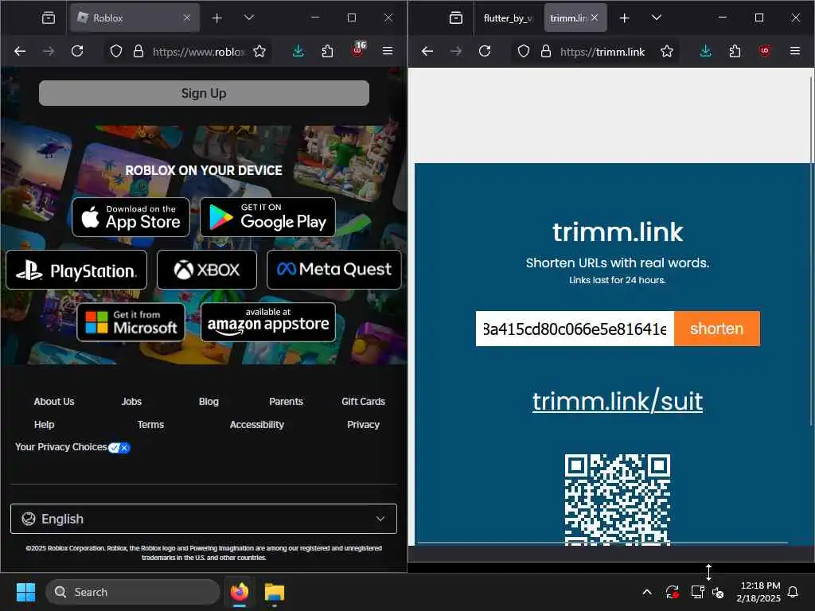Click the PlayStation badge

click(76, 270)
